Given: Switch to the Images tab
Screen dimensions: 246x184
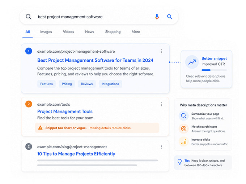Looking at the screenshot, I should pos(46,32).
